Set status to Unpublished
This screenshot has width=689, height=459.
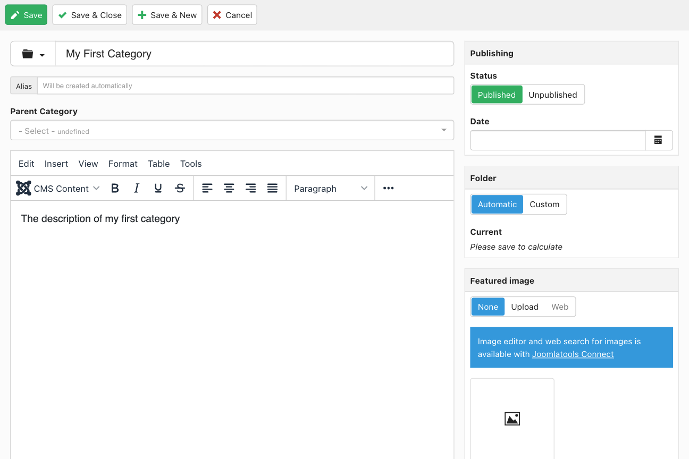(x=552, y=95)
